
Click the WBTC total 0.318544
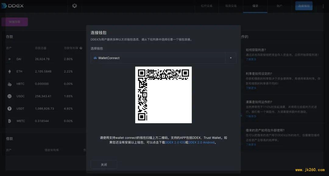42,121
